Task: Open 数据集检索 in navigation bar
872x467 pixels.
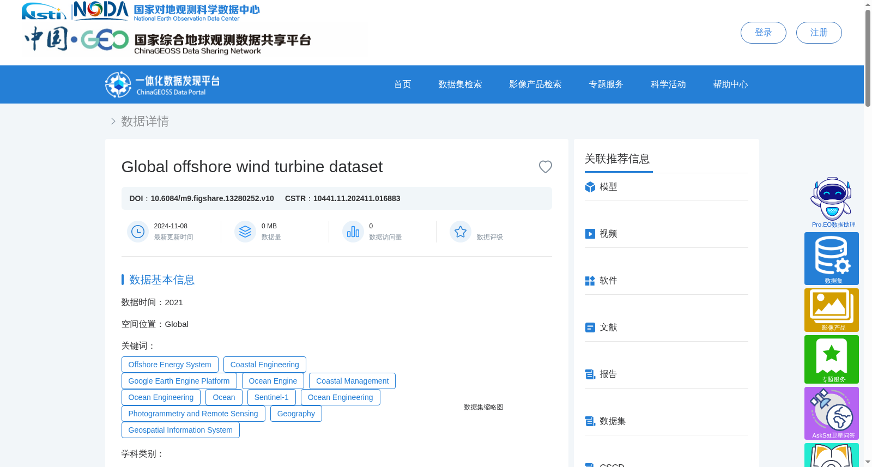Action: pos(460,84)
